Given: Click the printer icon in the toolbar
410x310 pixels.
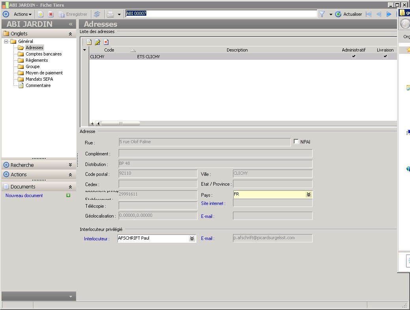Looking at the screenshot, I should tap(111, 14).
